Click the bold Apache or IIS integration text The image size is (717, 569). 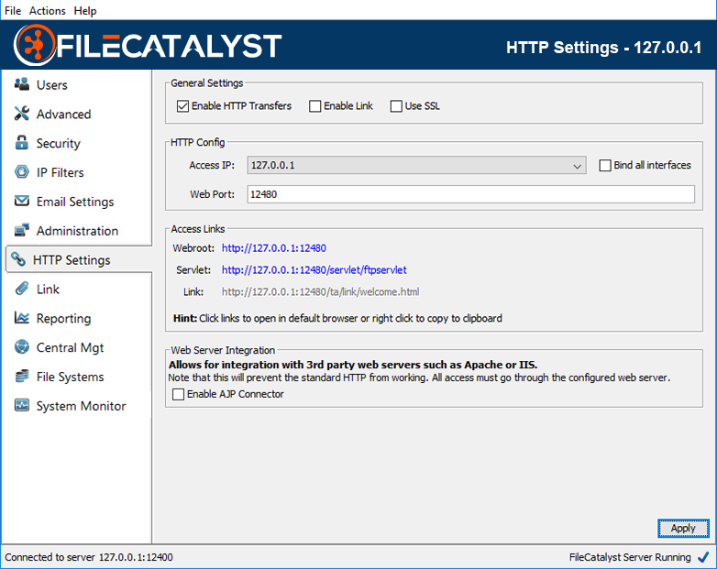pyautogui.click(x=353, y=365)
